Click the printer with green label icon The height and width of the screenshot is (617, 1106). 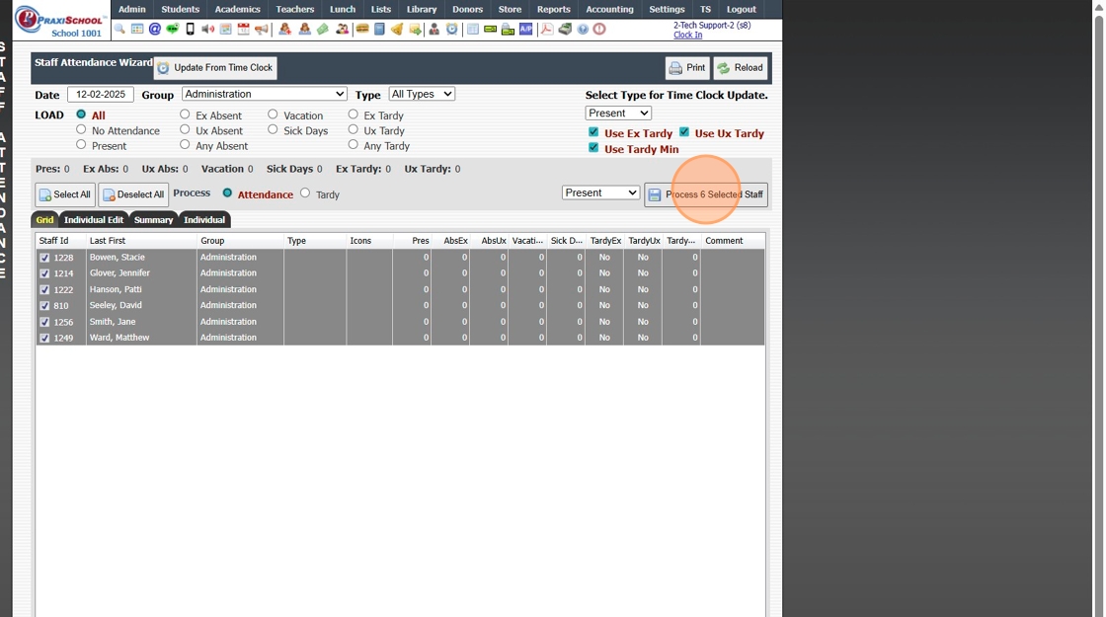pos(508,29)
